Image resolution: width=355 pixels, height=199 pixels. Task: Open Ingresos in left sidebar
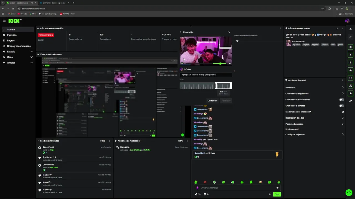point(18,35)
